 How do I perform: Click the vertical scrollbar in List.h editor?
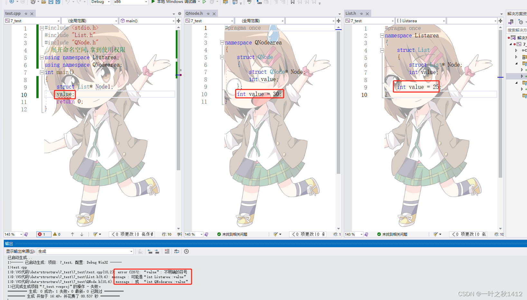(x=500, y=104)
